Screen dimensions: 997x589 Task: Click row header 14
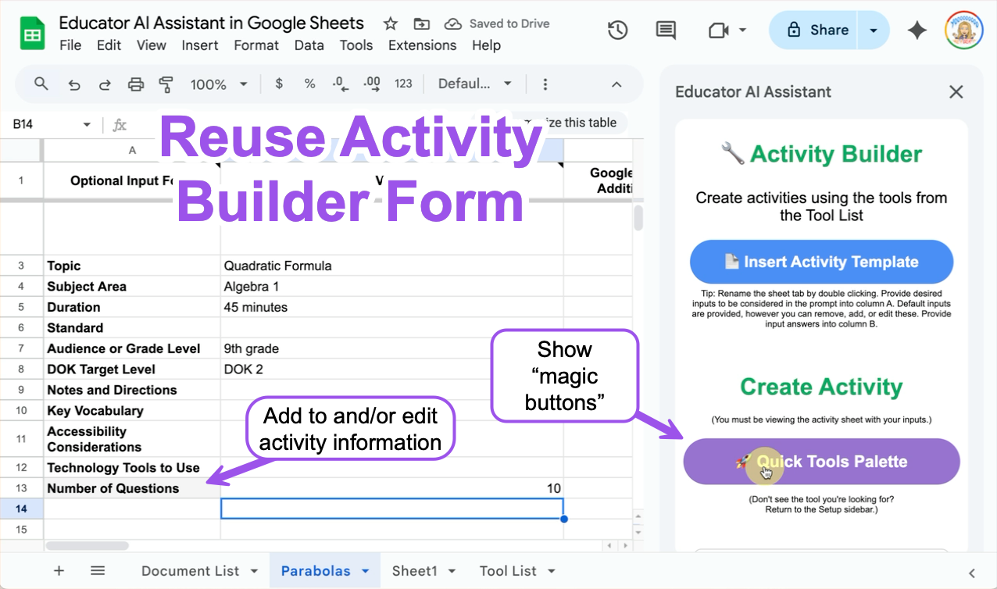tap(22, 509)
